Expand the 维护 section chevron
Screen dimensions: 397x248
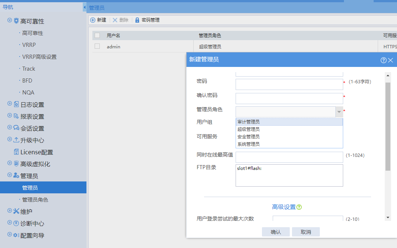10,210
